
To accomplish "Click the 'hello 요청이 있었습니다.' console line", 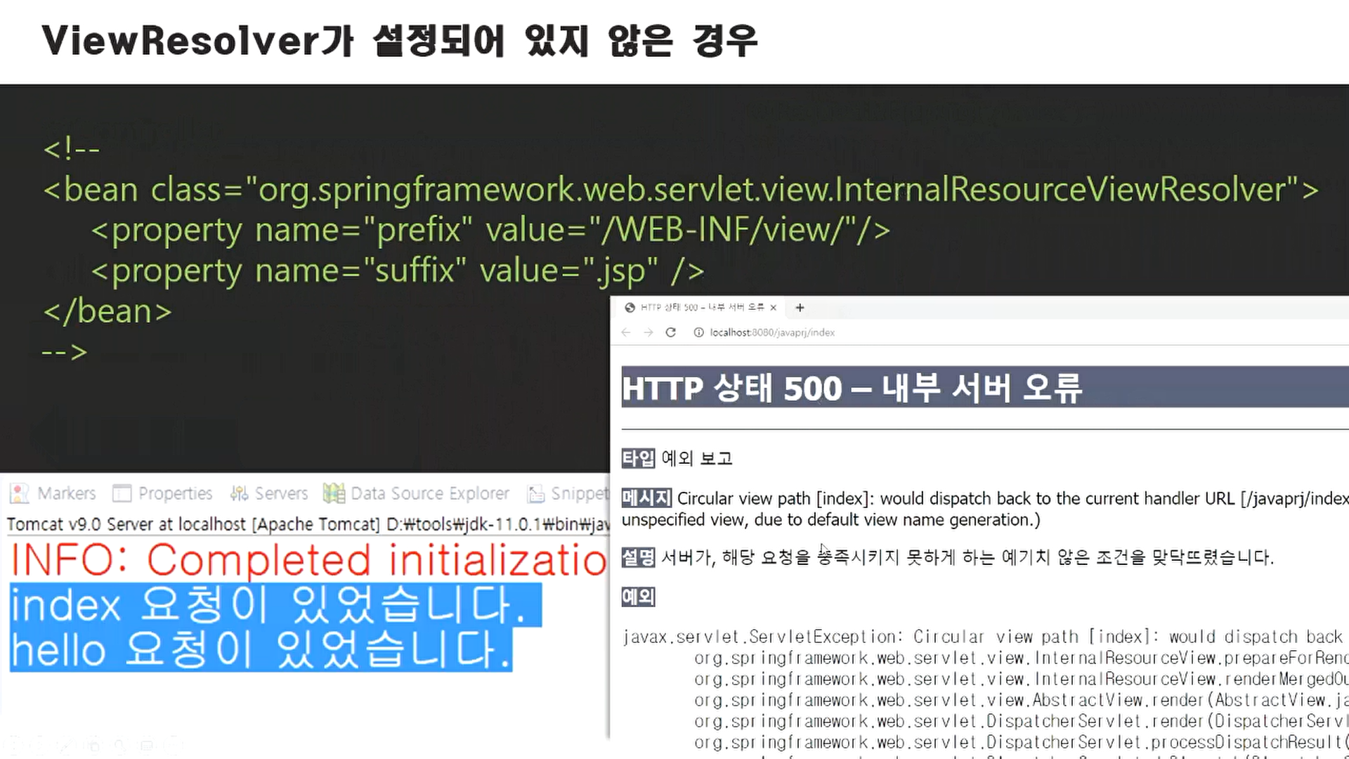I will (261, 649).
